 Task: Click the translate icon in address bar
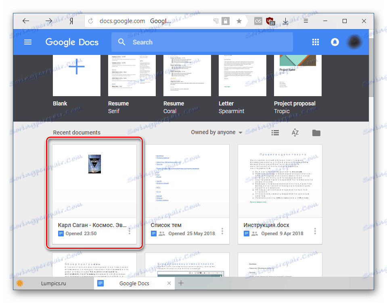(x=216, y=21)
